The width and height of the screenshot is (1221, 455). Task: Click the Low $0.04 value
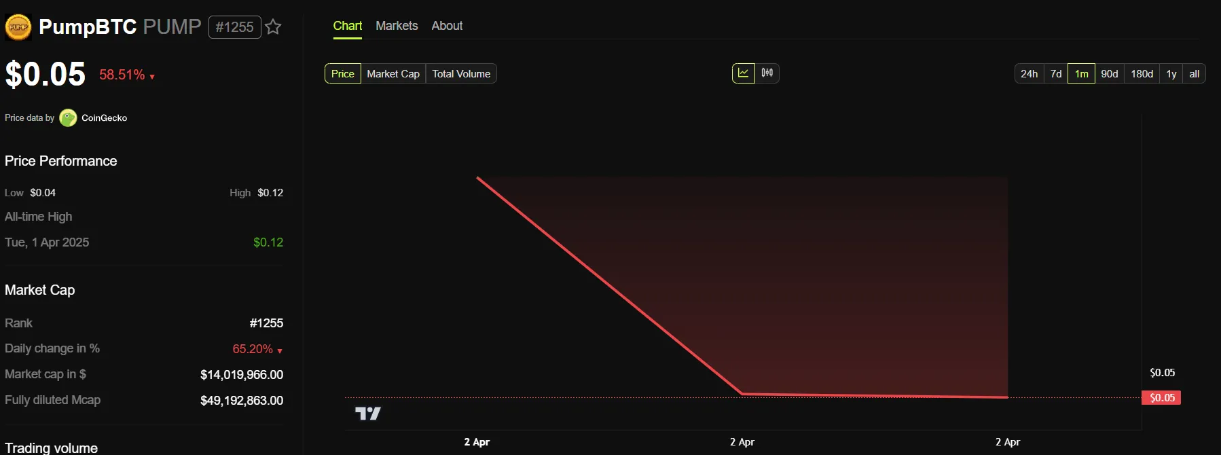tap(43, 193)
